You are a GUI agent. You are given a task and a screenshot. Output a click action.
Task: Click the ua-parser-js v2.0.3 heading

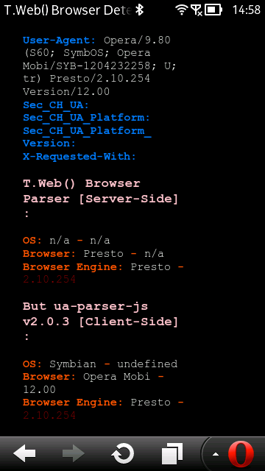pos(100,314)
